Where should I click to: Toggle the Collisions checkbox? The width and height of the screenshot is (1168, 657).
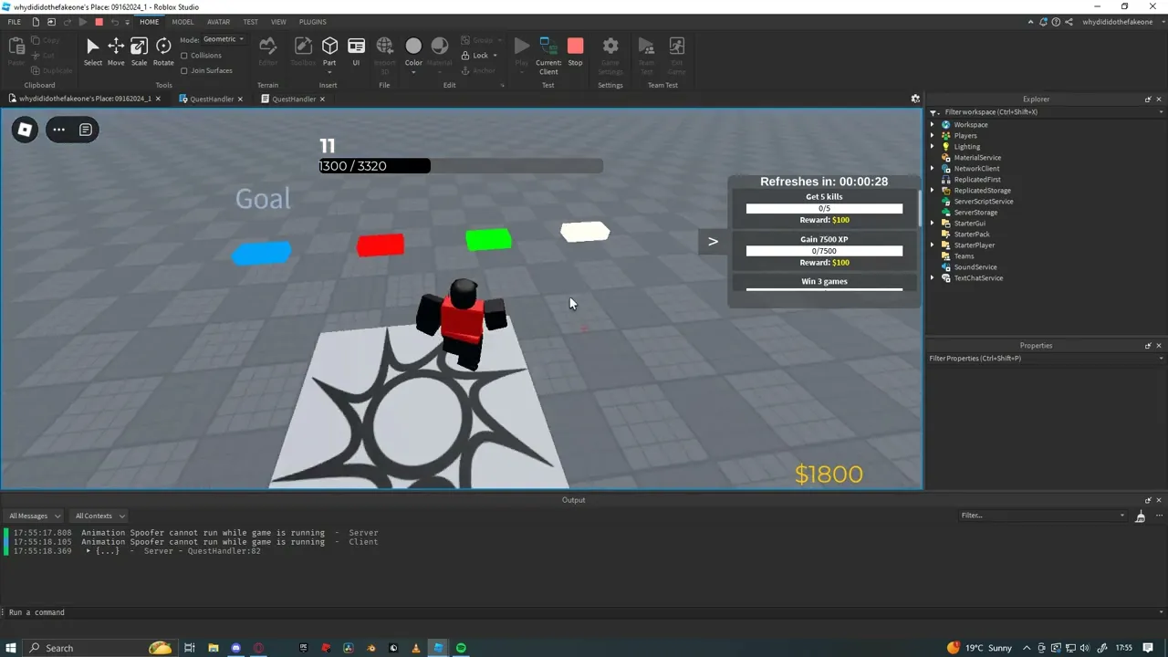click(x=184, y=56)
